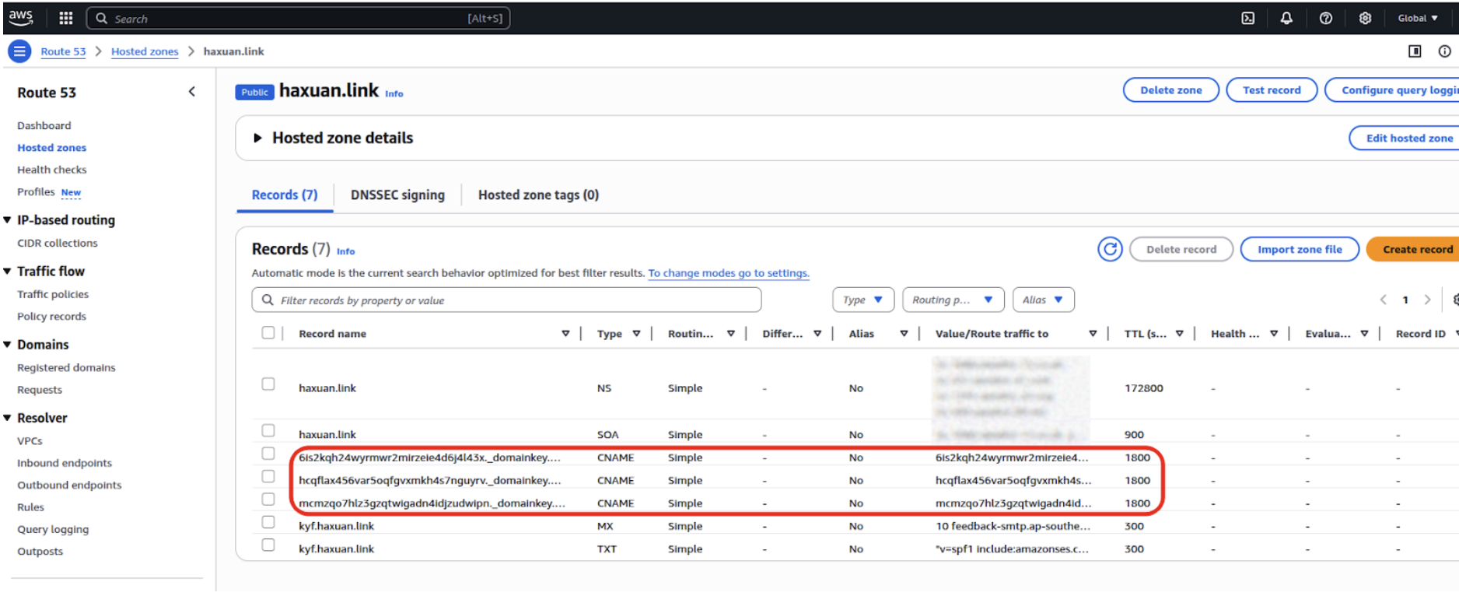
Task: Open the Routing policy filter dropdown
Action: (953, 300)
